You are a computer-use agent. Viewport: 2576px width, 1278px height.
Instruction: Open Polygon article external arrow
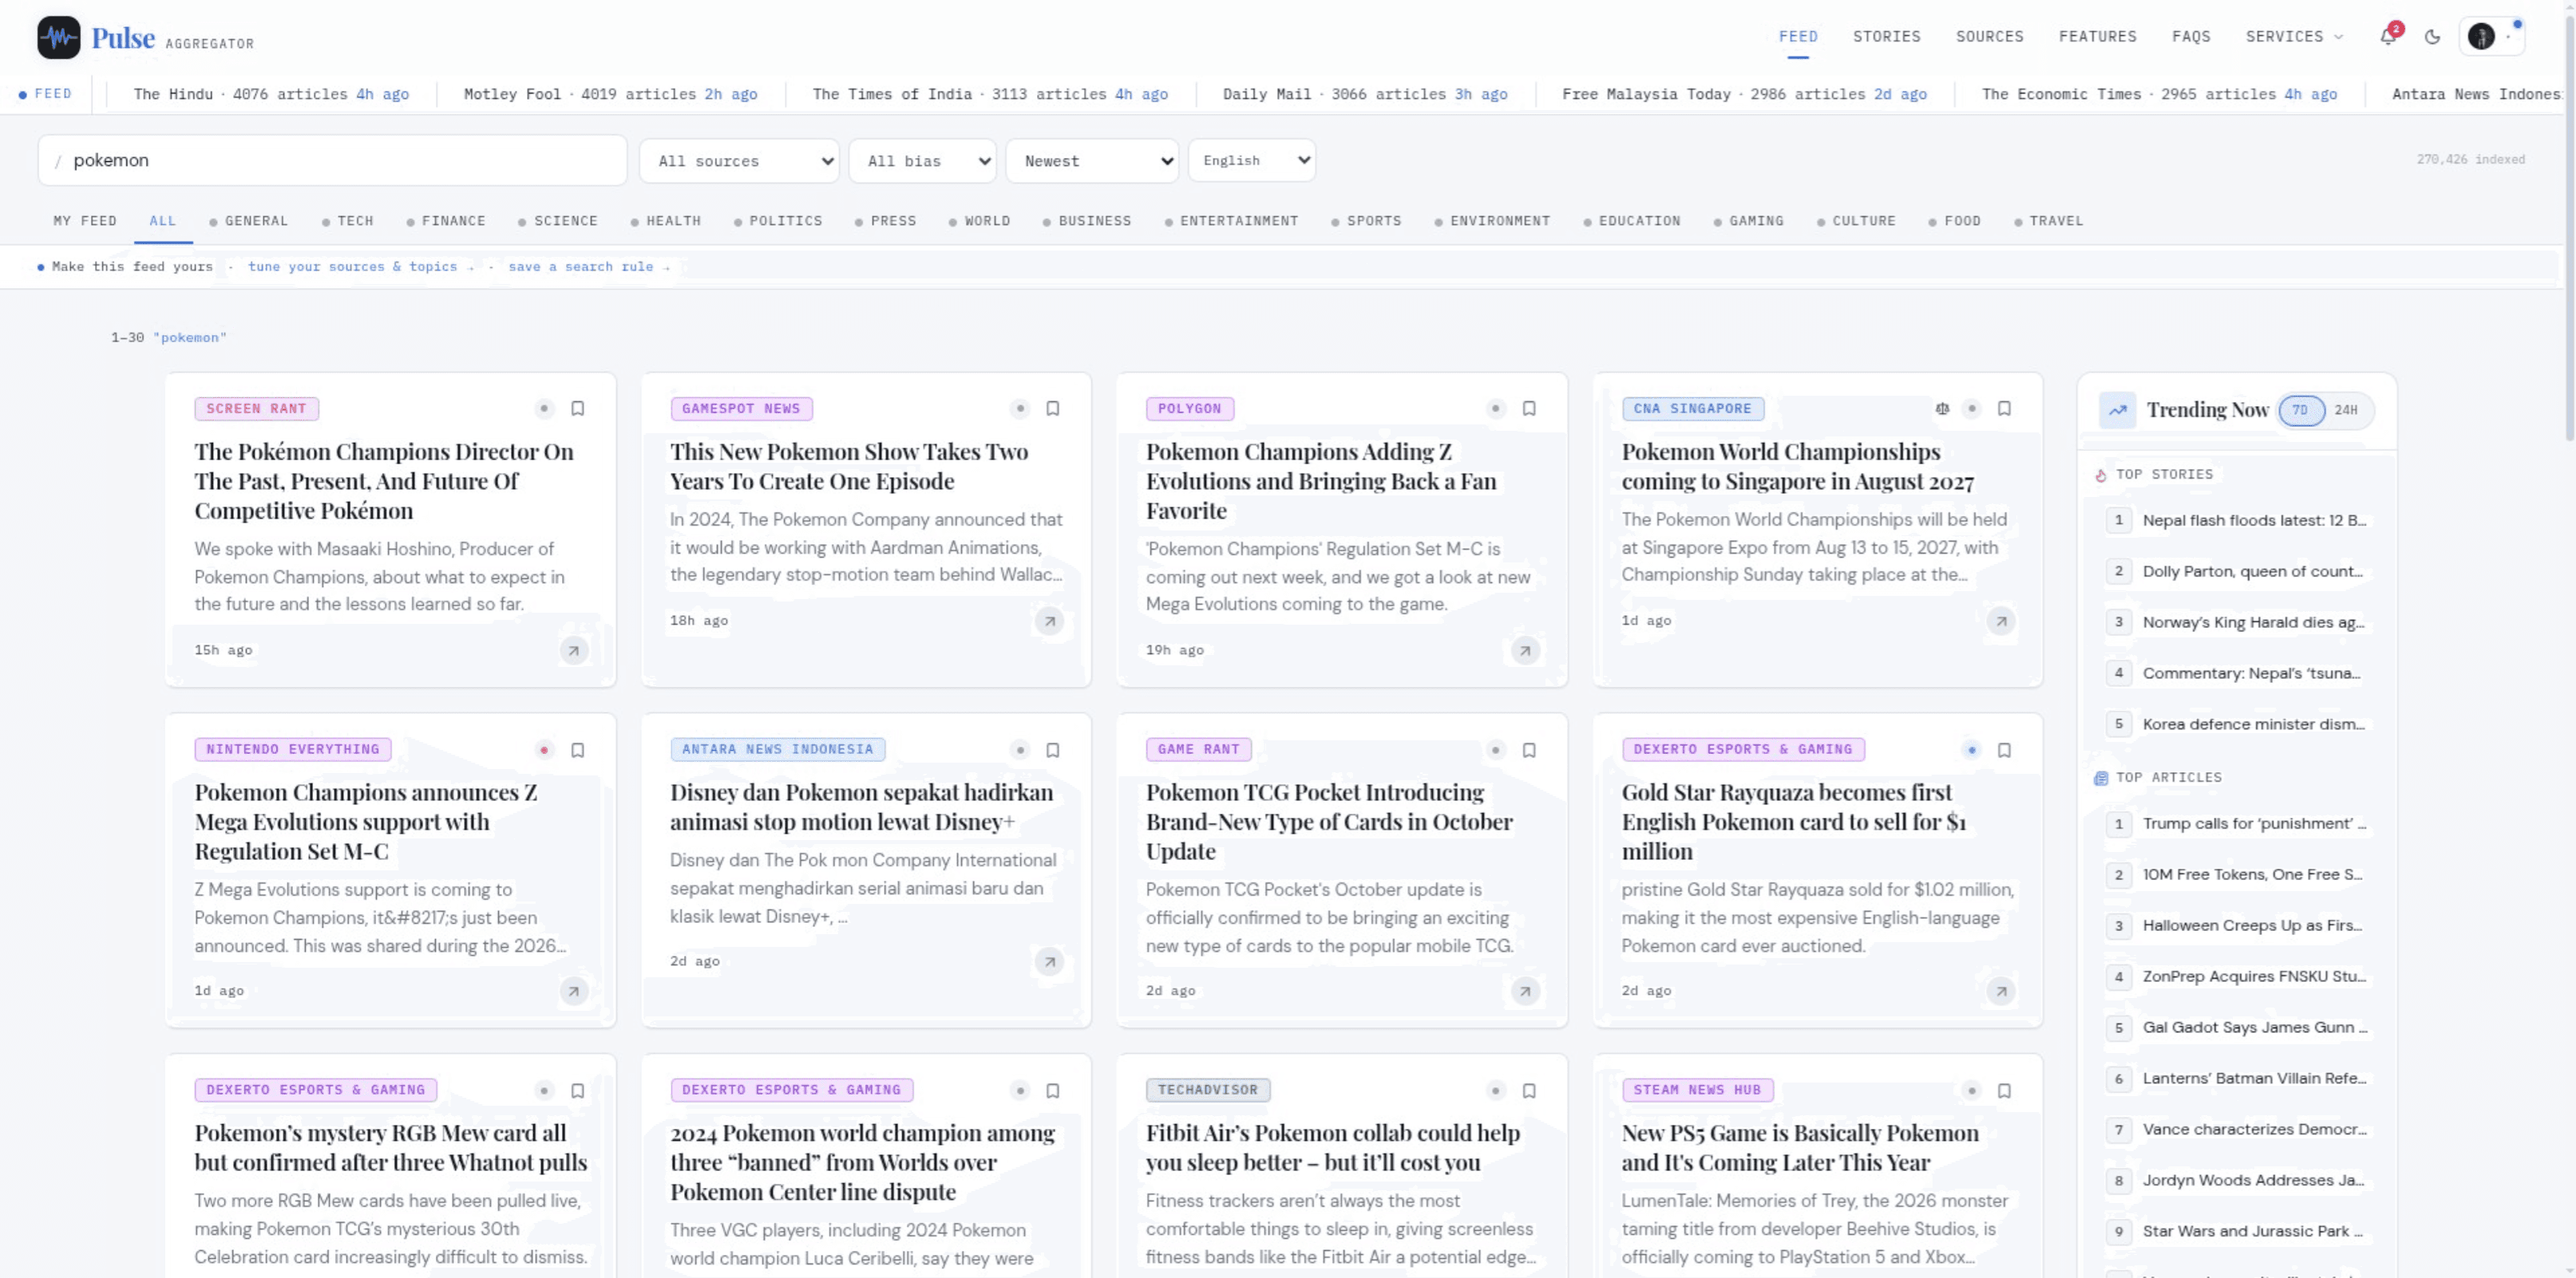tap(1525, 650)
